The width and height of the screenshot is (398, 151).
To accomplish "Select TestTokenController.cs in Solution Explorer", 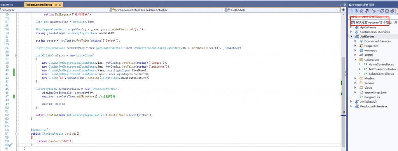I will tap(383, 69).
